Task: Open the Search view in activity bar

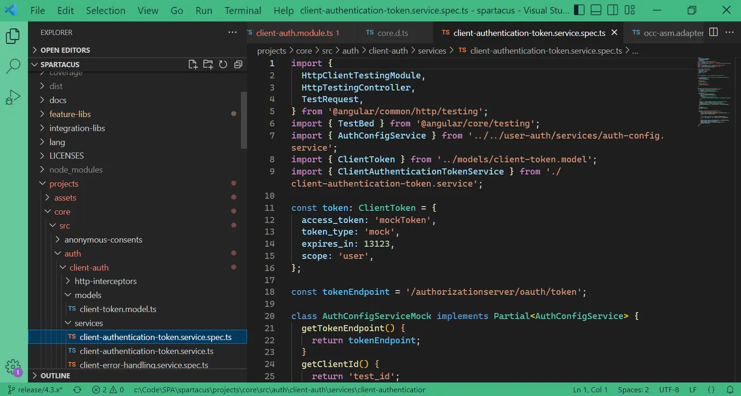Action: pos(13,67)
